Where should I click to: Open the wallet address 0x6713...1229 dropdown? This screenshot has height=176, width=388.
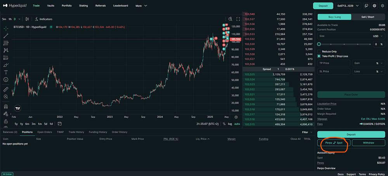(348, 6)
